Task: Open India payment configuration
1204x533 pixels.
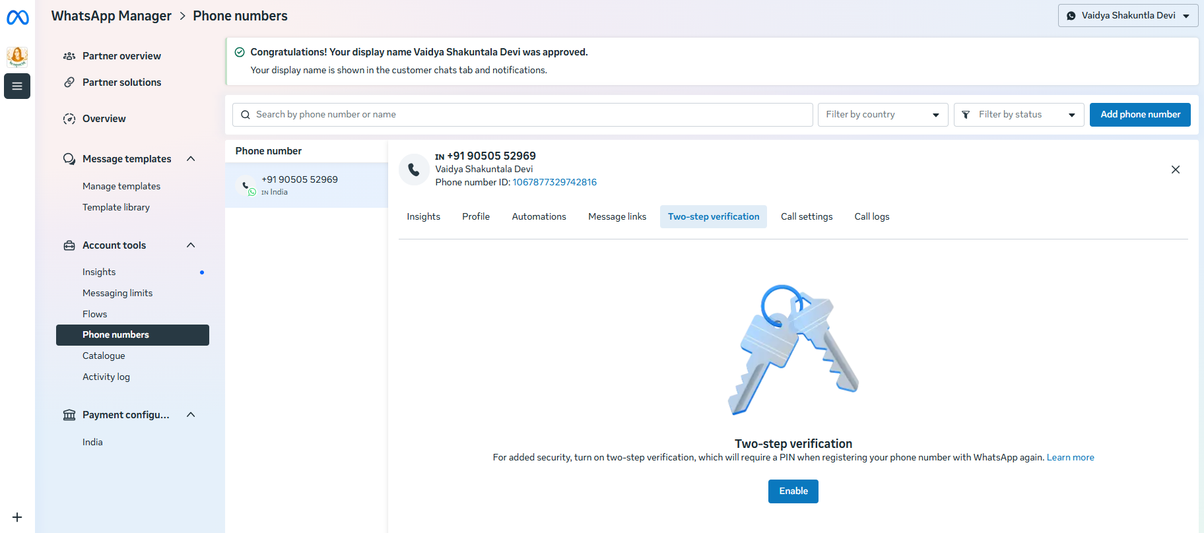Action: click(92, 443)
